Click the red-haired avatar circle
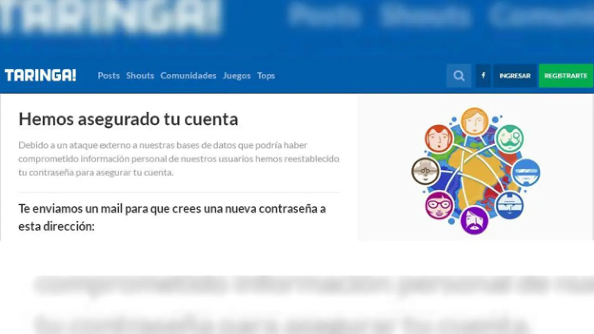 (439, 139)
